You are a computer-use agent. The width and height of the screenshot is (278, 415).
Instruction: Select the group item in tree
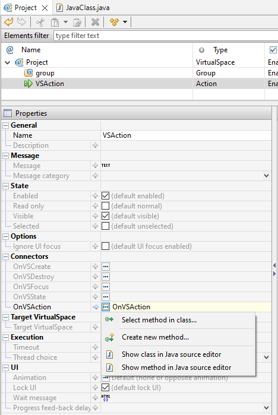pyautogui.click(x=45, y=73)
